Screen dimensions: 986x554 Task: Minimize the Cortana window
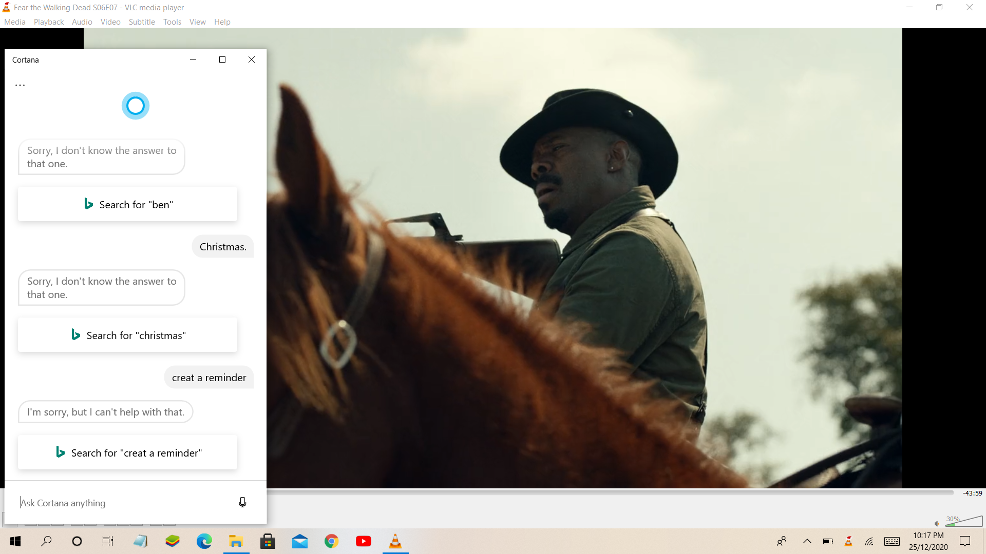[x=193, y=60]
